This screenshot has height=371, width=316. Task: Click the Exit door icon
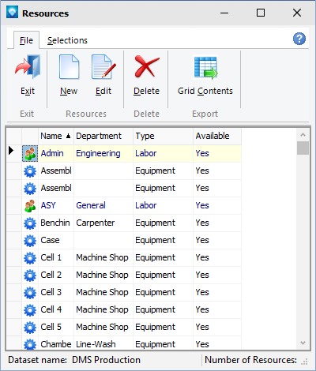(28, 67)
